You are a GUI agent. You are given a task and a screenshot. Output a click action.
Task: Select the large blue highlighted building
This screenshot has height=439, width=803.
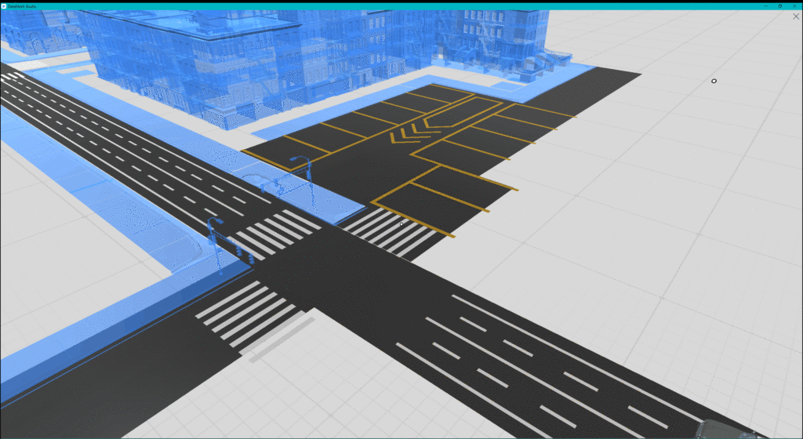coord(196,63)
